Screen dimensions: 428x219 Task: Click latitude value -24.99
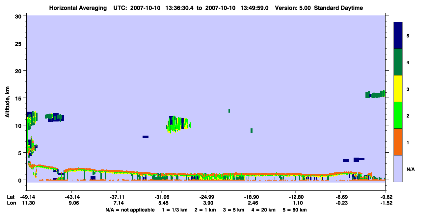pyautogui.click(x=206, y=197)
